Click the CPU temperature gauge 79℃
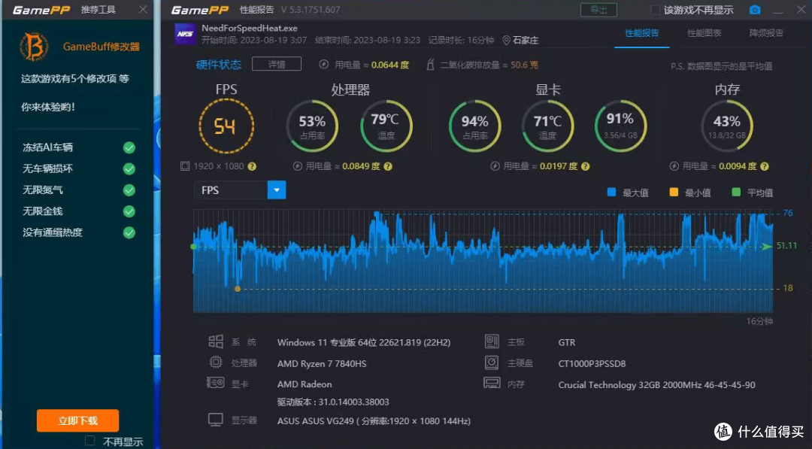This screenshot has height=449, width=812. click(x=386, y=126)
